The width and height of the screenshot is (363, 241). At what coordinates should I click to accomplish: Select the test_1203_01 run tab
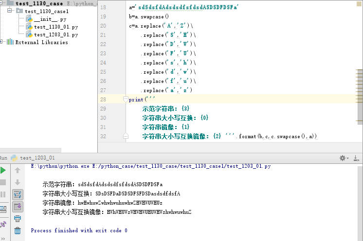37,158
